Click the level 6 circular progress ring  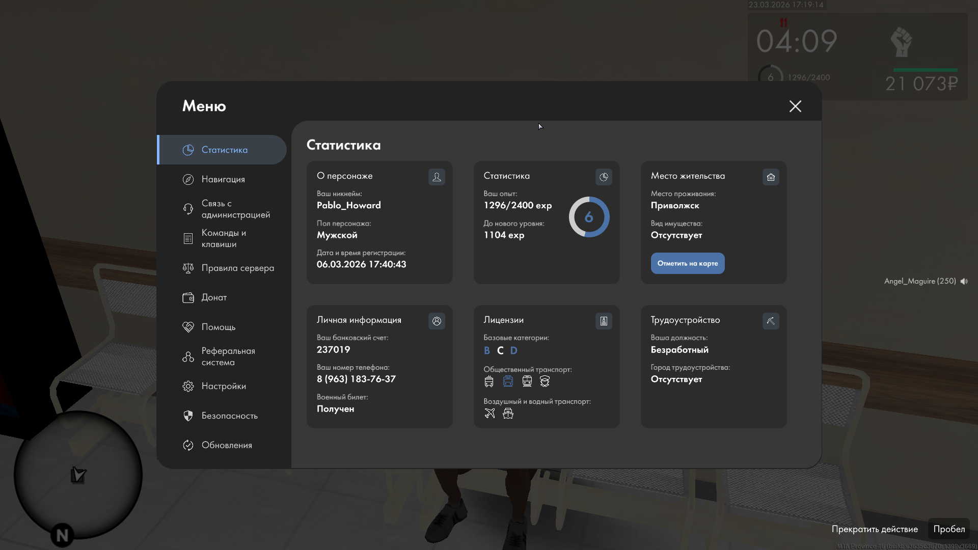(x=589, y=217)
